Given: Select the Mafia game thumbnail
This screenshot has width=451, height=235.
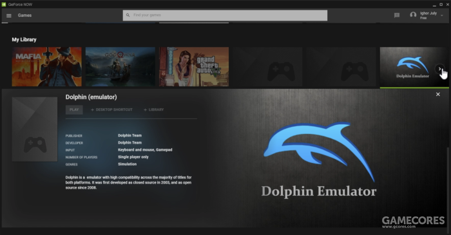Looking at the screenshot, I should click(x=46, y=67).
